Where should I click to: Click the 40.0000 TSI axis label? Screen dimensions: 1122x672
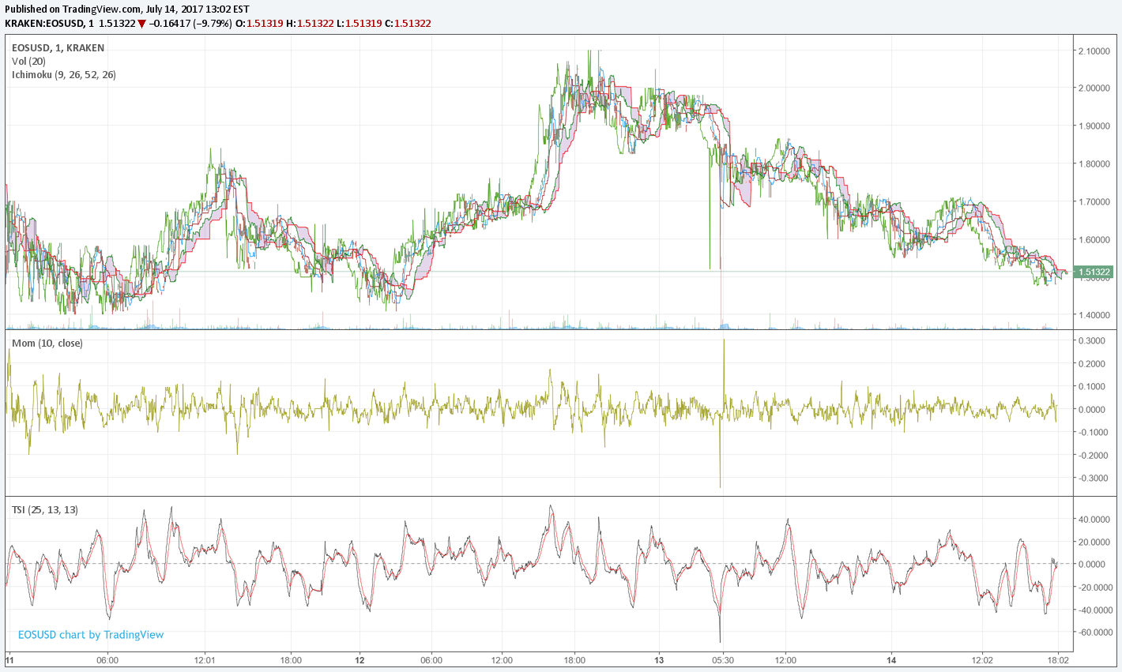coord(1093,520)
